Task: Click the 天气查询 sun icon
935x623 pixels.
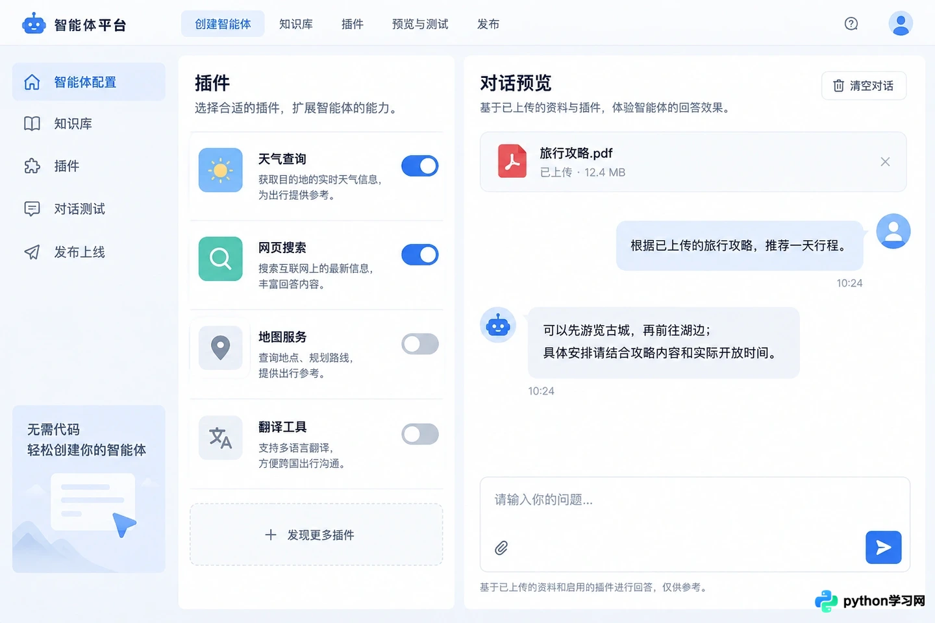Action: click(220, 170)
